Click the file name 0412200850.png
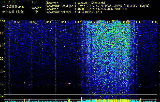Image resolution: width=160 pixels, height=102 pixels. click(13, 7)
